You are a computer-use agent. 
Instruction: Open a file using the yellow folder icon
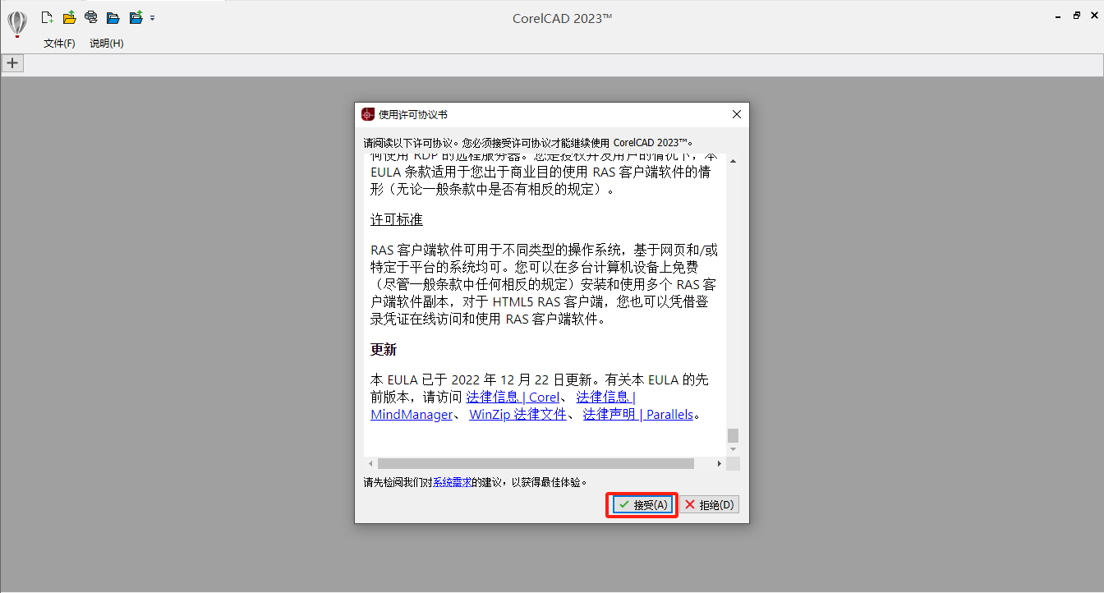click(x=70, y=16)
